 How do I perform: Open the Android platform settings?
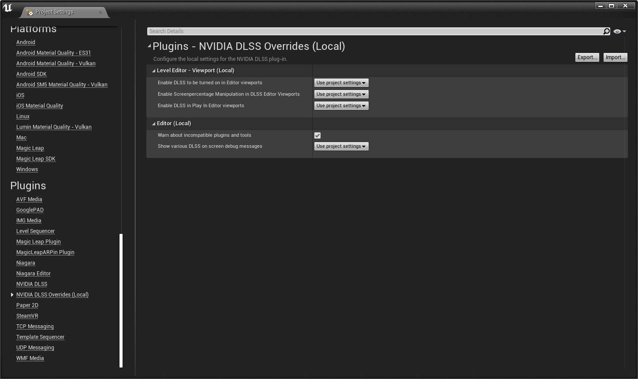pos(26,42)
